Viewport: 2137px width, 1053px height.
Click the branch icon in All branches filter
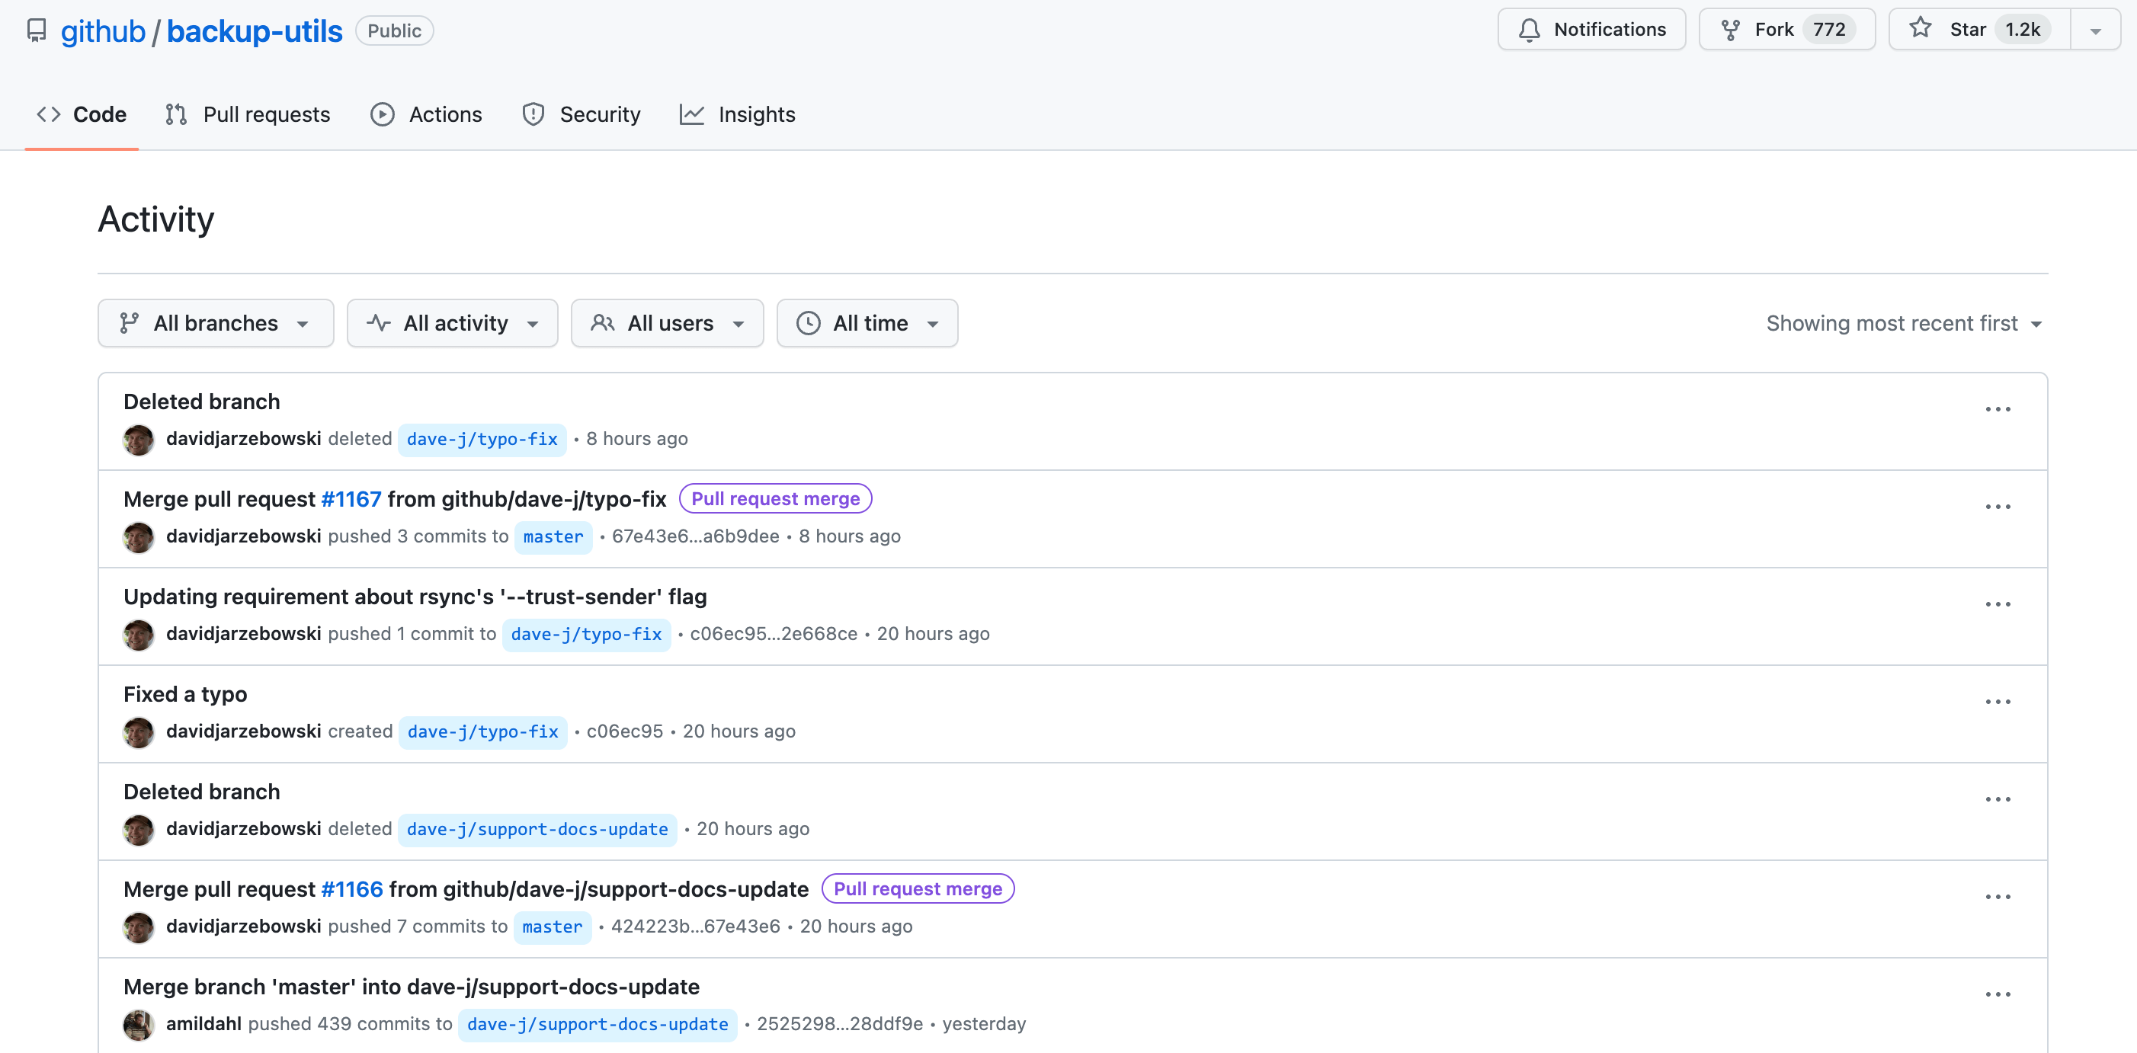[x=130, y=322]
